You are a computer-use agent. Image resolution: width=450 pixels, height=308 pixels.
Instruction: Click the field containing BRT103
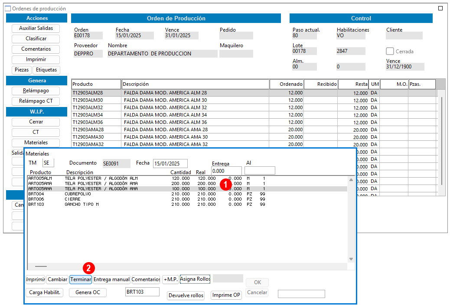coord(142,292)
